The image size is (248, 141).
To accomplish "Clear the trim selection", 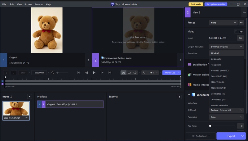I will (x=23, y=73).
